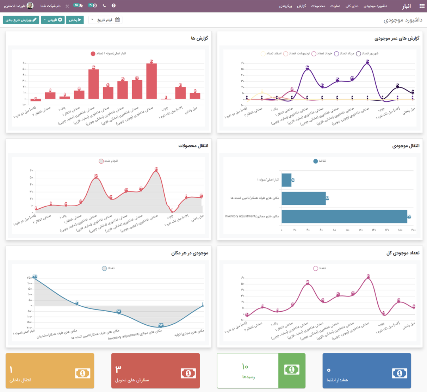Image resolution: width=427 pixels, height=392 pixels.
Task: Click the پخش play button
Action: point(75,20)
